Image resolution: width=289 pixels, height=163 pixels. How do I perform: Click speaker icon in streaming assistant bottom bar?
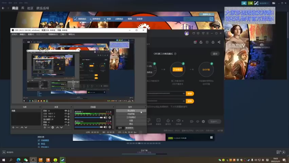point(178,121)
